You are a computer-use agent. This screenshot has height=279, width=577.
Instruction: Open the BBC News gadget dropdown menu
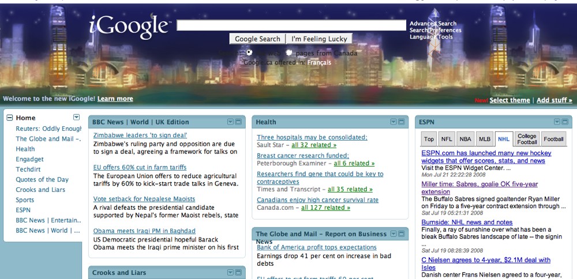point(230,122)
